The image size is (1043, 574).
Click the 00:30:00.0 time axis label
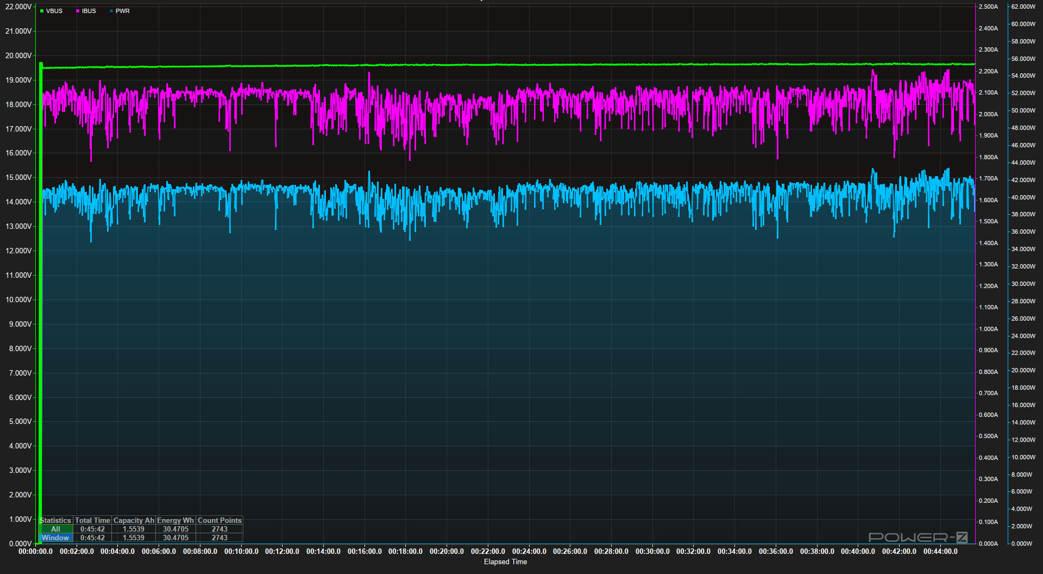coord(652,551)
